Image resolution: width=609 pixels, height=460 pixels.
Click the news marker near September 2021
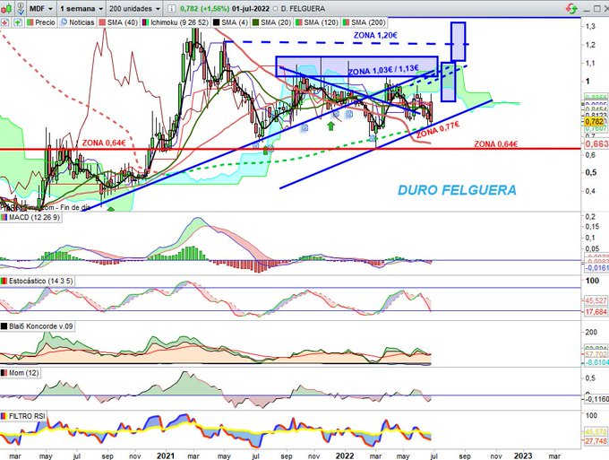pyautogui.click(x=304, y=127)
